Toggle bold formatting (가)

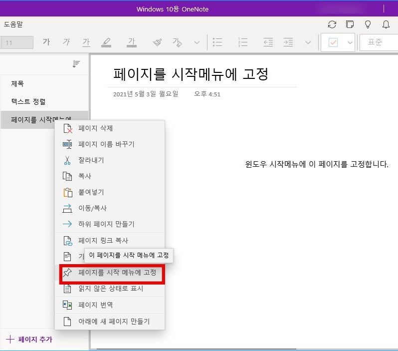coord(46,42)
